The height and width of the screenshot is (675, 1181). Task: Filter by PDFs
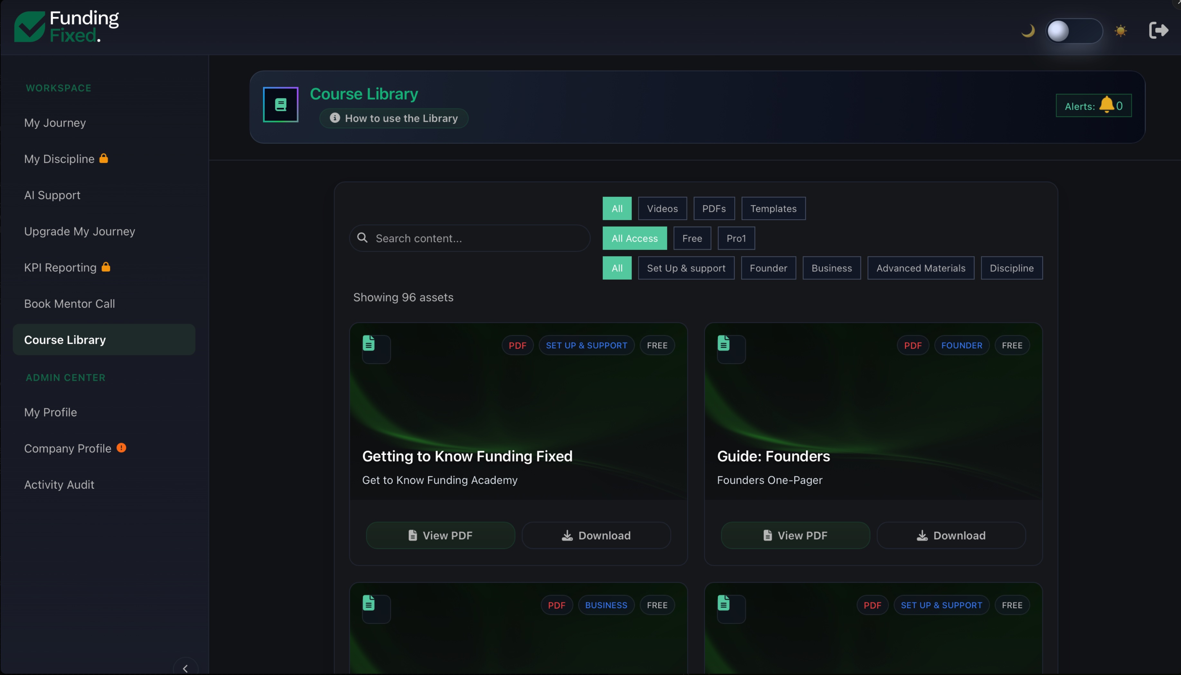pyautogui.click(x=714, y=209)
